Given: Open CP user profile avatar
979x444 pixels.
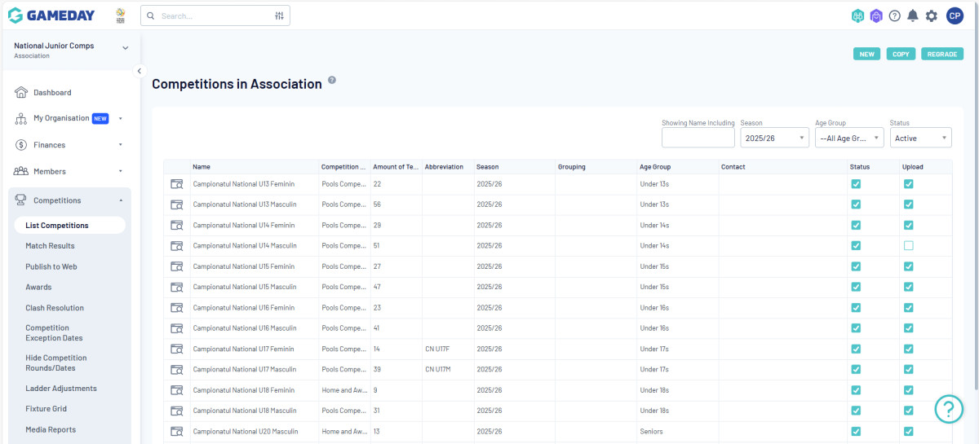Looking at the screenshot, I should pos(955,15).
